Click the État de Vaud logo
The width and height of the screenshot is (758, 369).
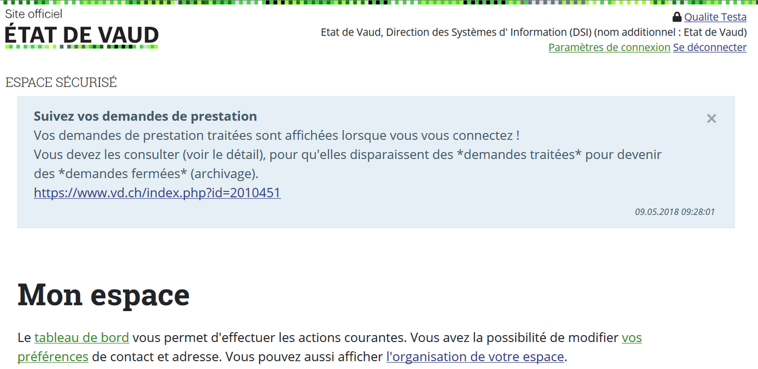click(x=82, y=36)
